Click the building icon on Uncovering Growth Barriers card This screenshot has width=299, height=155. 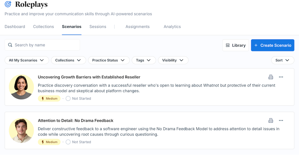click(x=271, y=77)
